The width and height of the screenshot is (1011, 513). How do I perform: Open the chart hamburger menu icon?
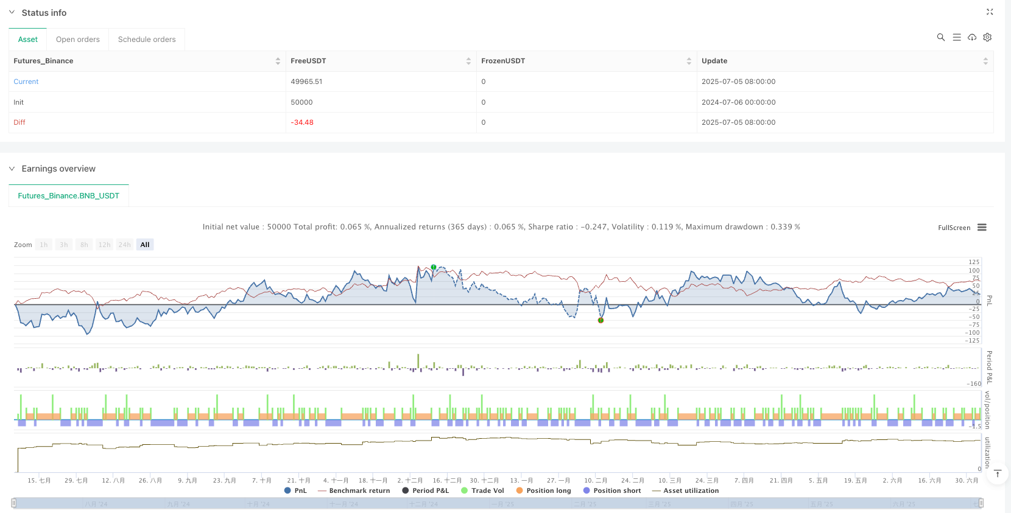[982, 228]
